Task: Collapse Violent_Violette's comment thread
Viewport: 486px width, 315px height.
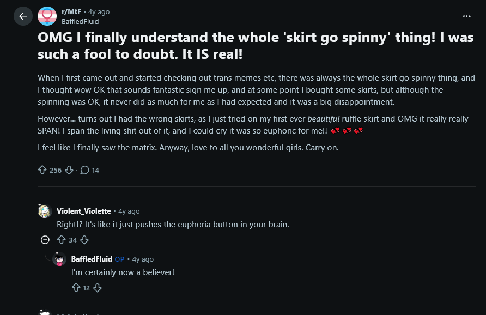Action: [45, 240]
